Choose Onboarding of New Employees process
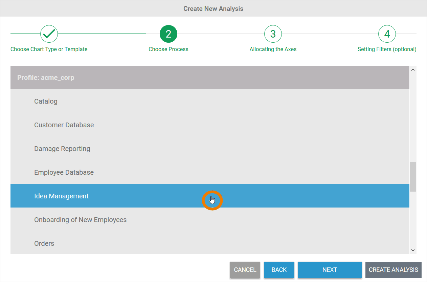427x282 pixels. coord(80,220)
